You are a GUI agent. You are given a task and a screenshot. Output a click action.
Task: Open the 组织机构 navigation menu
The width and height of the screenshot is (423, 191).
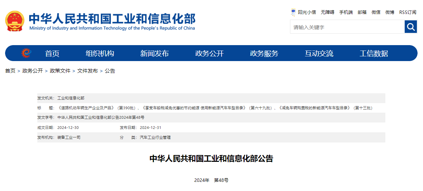(x=100, y=54)
